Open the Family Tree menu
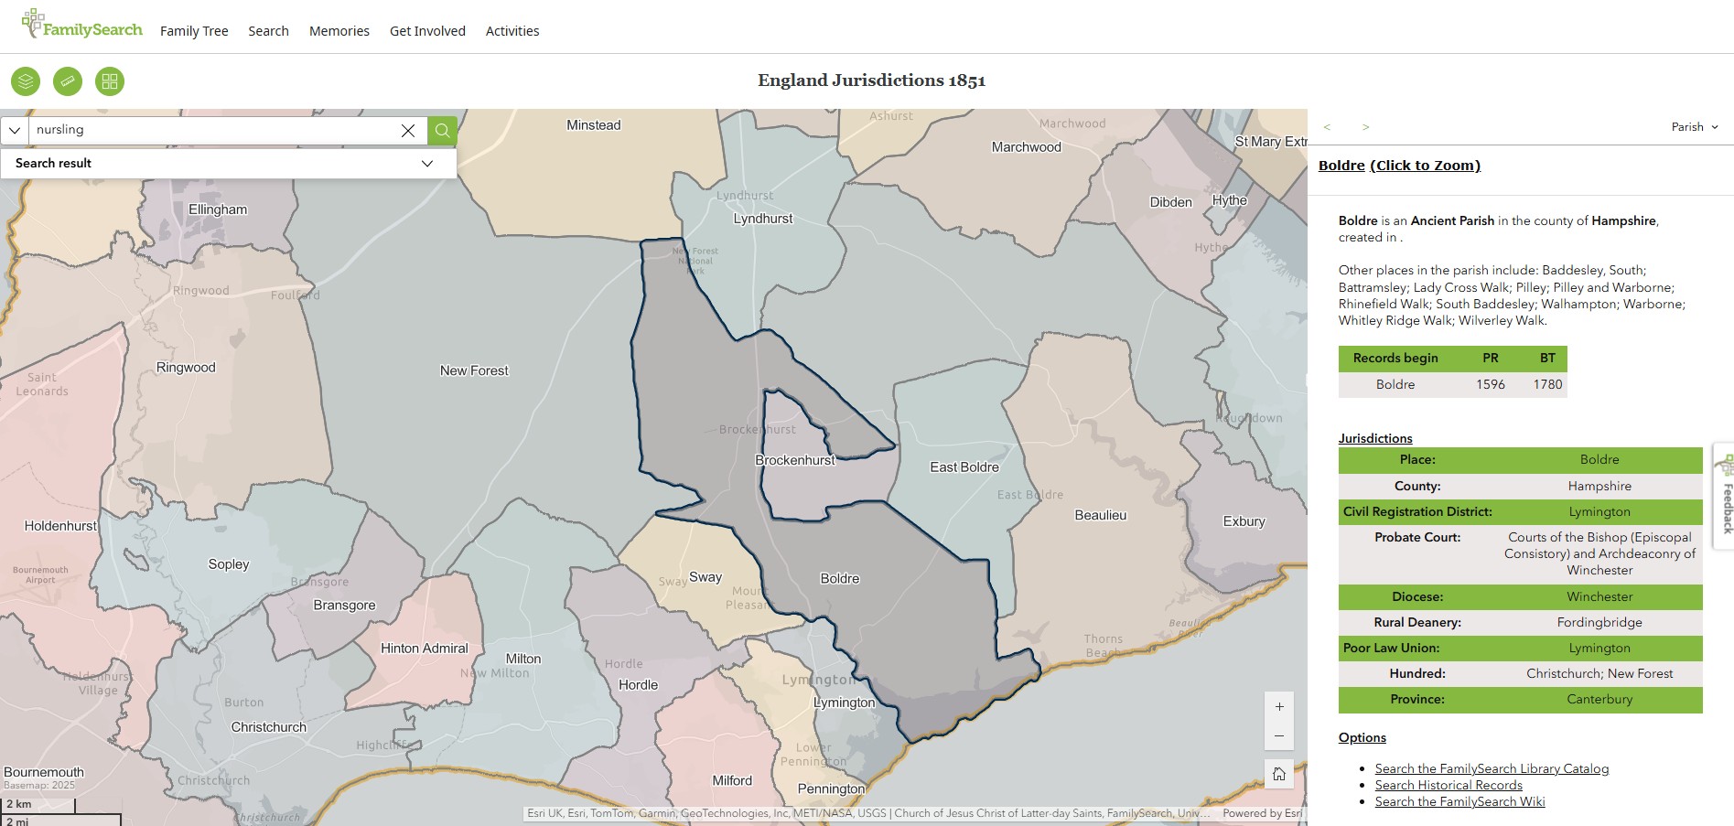 (x=194, y=31)
